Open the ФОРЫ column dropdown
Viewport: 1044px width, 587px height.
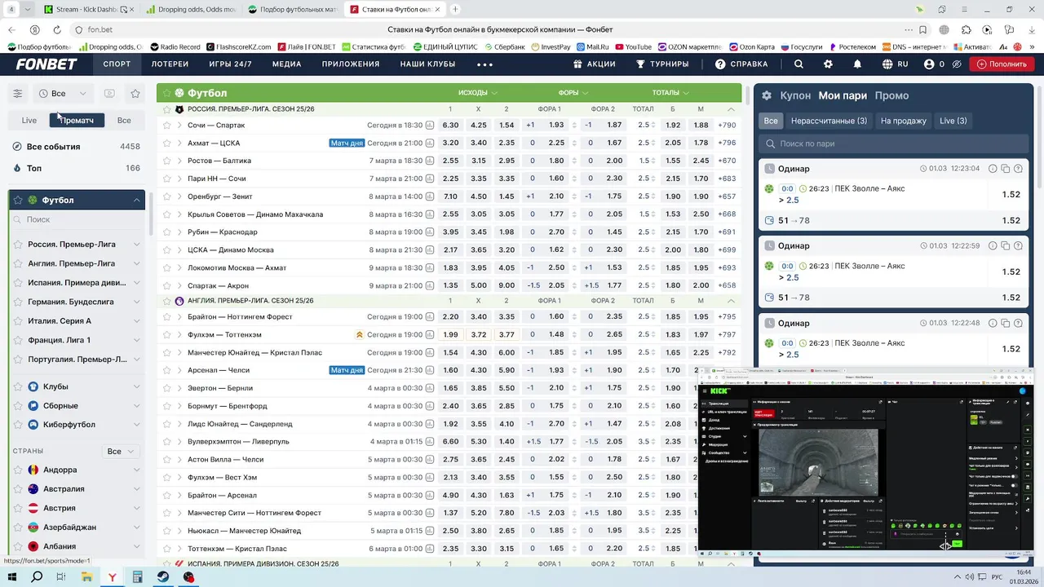pyautogui.click(x=573, y=93)
